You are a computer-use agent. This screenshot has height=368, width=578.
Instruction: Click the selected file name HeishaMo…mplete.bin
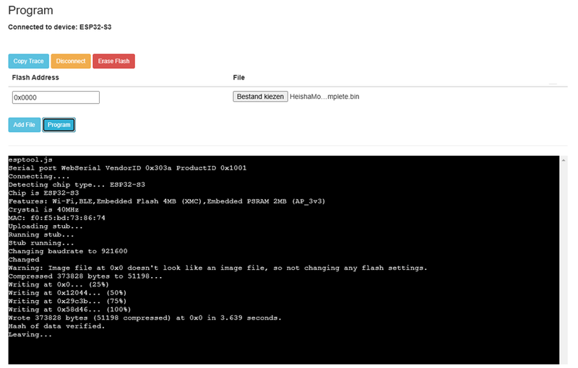(324, 97)
